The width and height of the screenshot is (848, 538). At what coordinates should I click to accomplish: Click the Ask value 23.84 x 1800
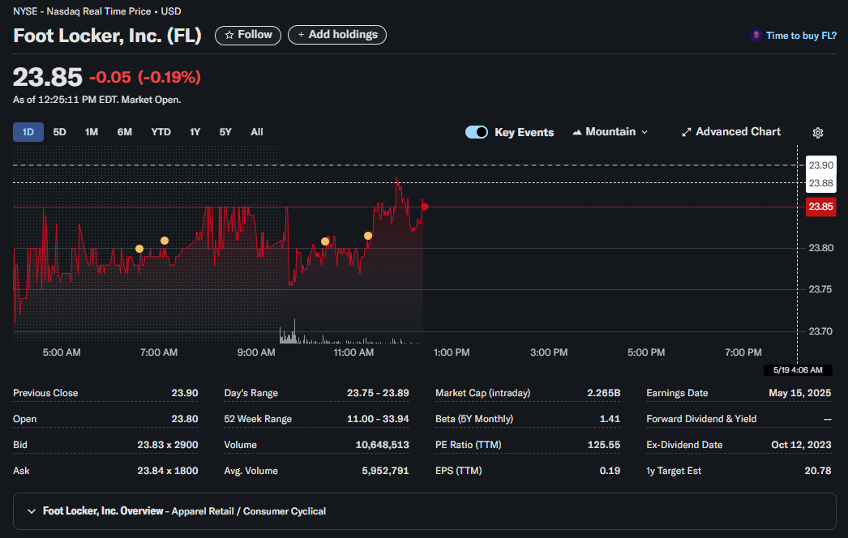168,471
